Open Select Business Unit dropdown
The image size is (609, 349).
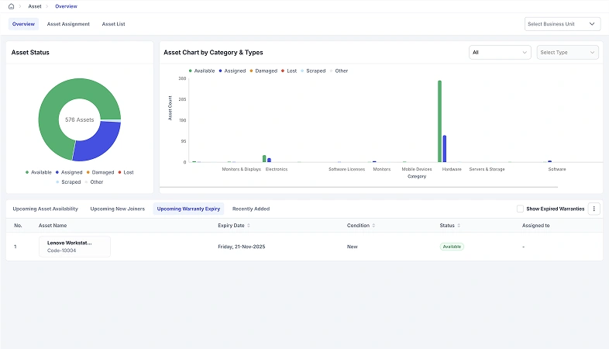pos(563,24)
